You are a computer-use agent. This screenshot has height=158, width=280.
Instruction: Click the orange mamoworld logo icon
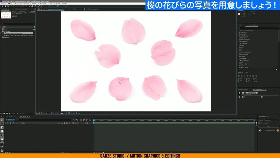(x=278, y=130)
